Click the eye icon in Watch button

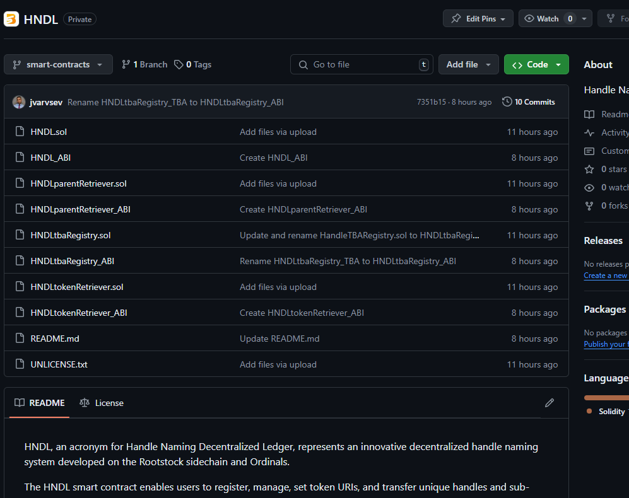coord(529,18)
